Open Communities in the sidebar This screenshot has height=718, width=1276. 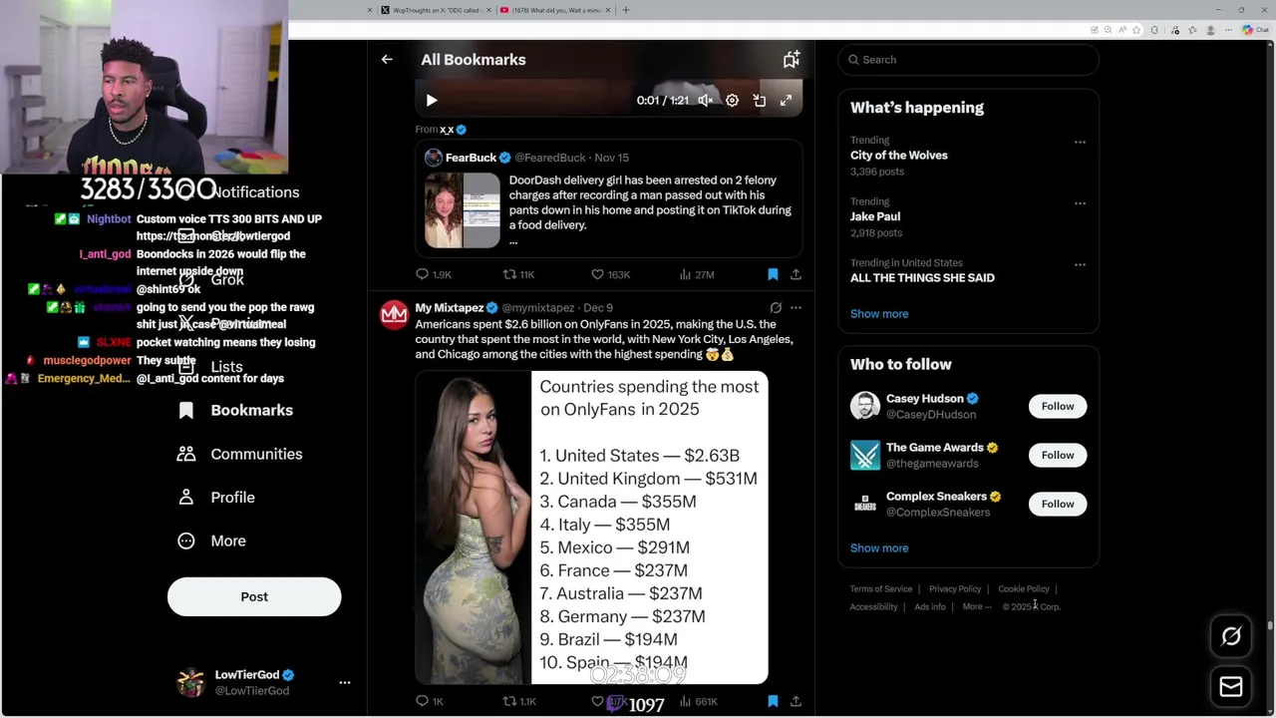(x=239, y=454)
